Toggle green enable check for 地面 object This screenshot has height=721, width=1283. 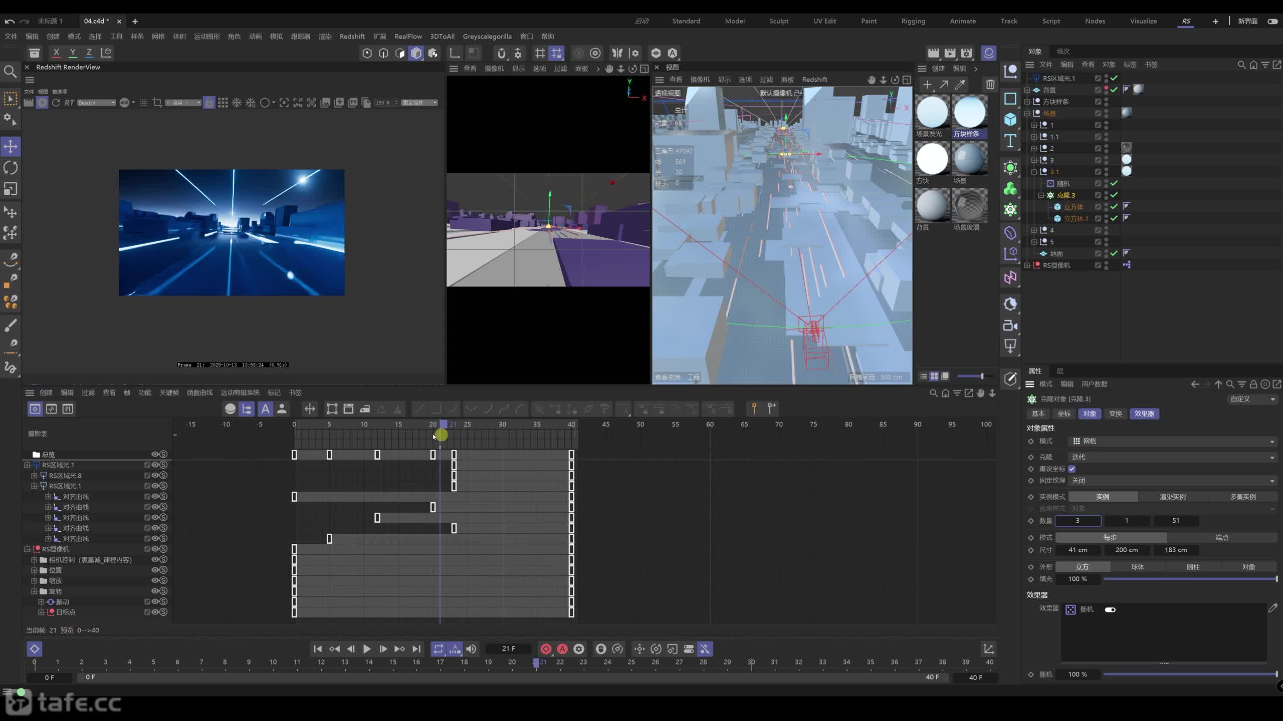click(1114, 253)
